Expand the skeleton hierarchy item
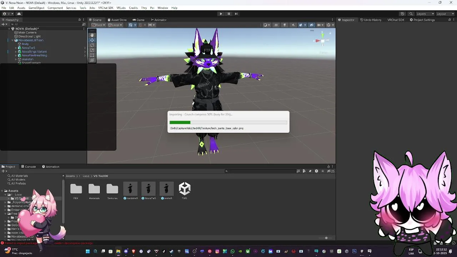Screen dimensions: 457x257 tap(16, 59)
